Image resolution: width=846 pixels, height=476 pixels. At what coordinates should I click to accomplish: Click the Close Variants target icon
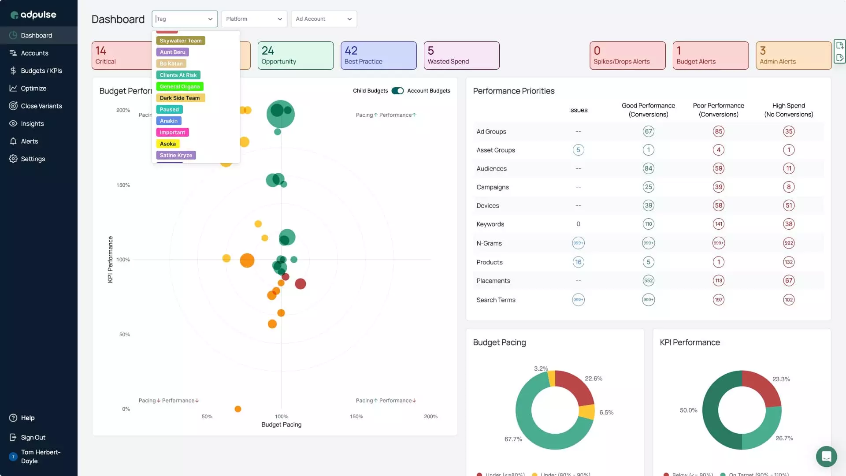coord(13,106)
